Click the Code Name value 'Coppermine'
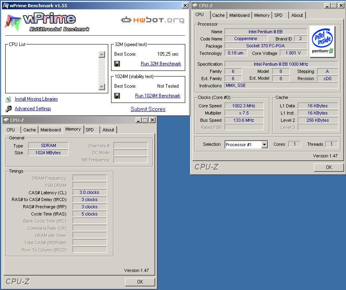The image size is (346, 290). click(246, 38)
